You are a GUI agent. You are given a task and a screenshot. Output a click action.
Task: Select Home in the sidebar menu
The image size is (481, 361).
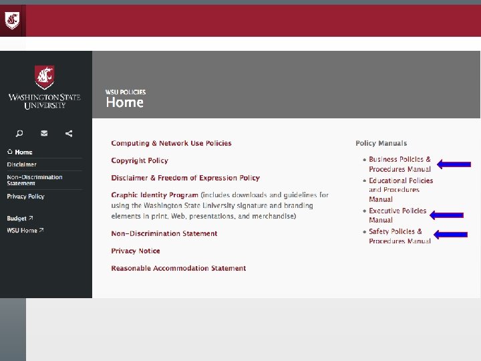[23, 152]
